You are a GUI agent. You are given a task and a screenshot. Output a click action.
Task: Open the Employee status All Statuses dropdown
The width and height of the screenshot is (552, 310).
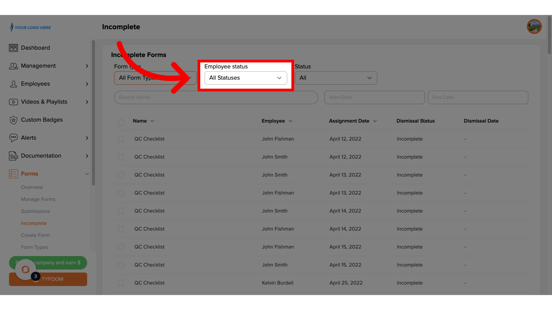click(246, 78)
